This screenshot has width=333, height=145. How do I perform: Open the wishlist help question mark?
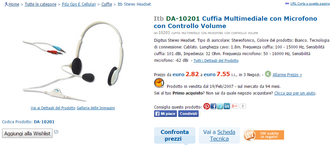pos(56,131)
